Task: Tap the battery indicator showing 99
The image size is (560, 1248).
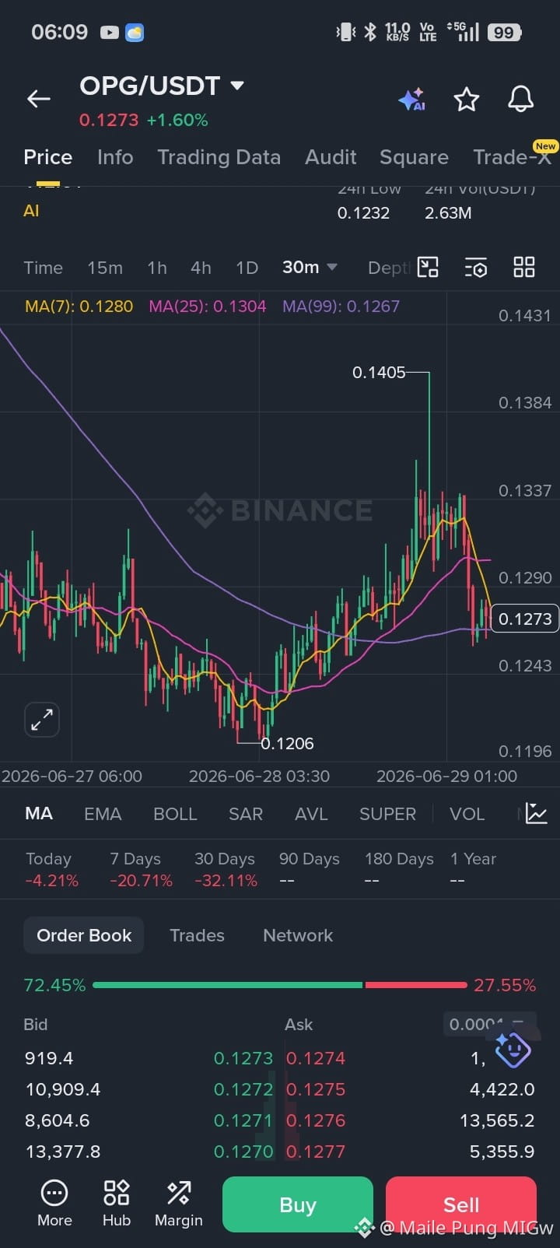Action: pyautogui.click(x=504, y=33)
